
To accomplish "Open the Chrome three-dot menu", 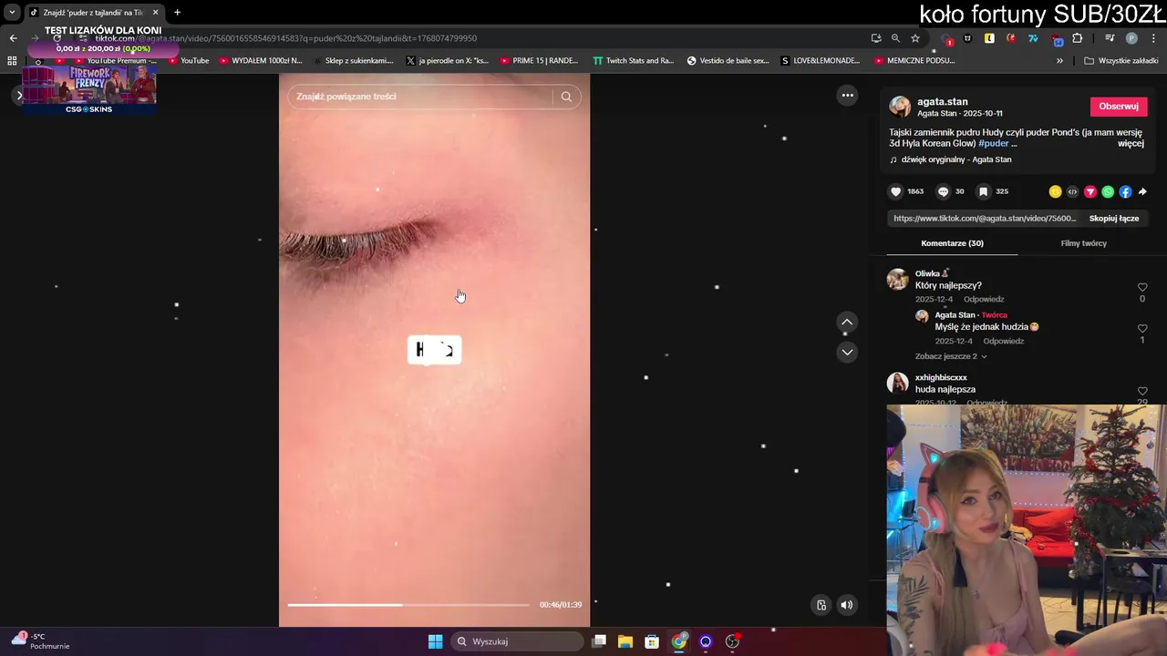I will 1153,38.
